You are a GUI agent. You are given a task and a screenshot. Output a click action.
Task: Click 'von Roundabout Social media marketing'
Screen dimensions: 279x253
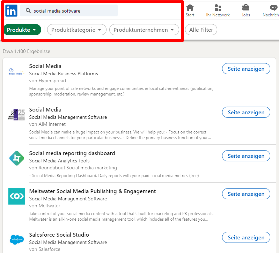(73, 168)
